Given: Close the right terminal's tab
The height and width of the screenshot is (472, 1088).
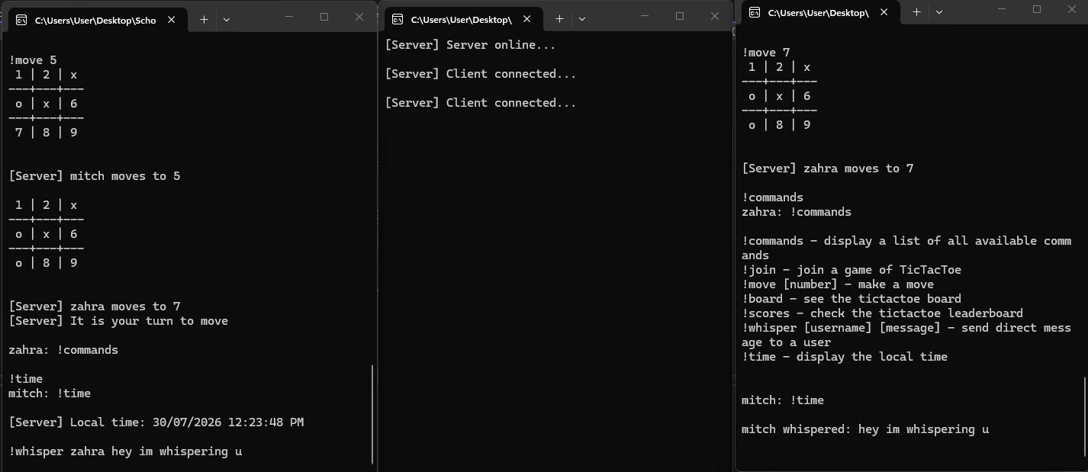Looking at the screenshot, I should click(x=885, y=12).
